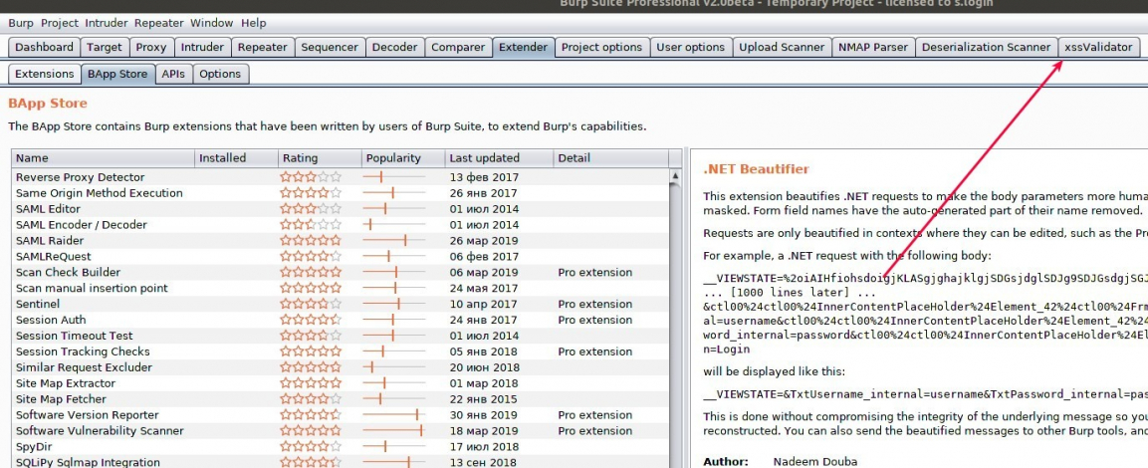Select the BApp Store sub-tab

(x=117, y=74)
